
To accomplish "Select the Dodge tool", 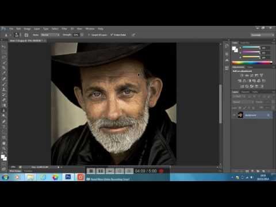I will (3, 116).
